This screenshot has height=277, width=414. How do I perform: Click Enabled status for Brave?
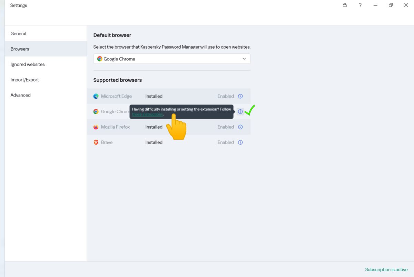(x=226, y=142)
